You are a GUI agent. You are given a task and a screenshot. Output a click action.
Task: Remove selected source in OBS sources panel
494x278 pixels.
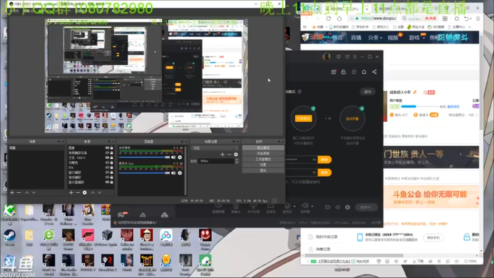tap(78, 192)
